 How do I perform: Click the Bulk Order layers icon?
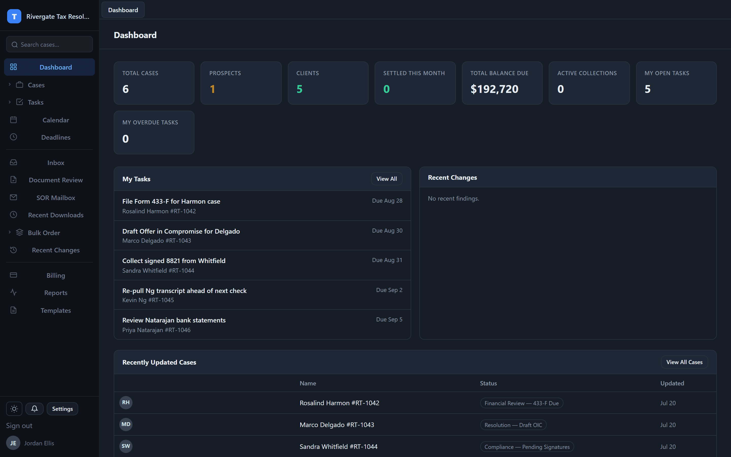[20, 233]
